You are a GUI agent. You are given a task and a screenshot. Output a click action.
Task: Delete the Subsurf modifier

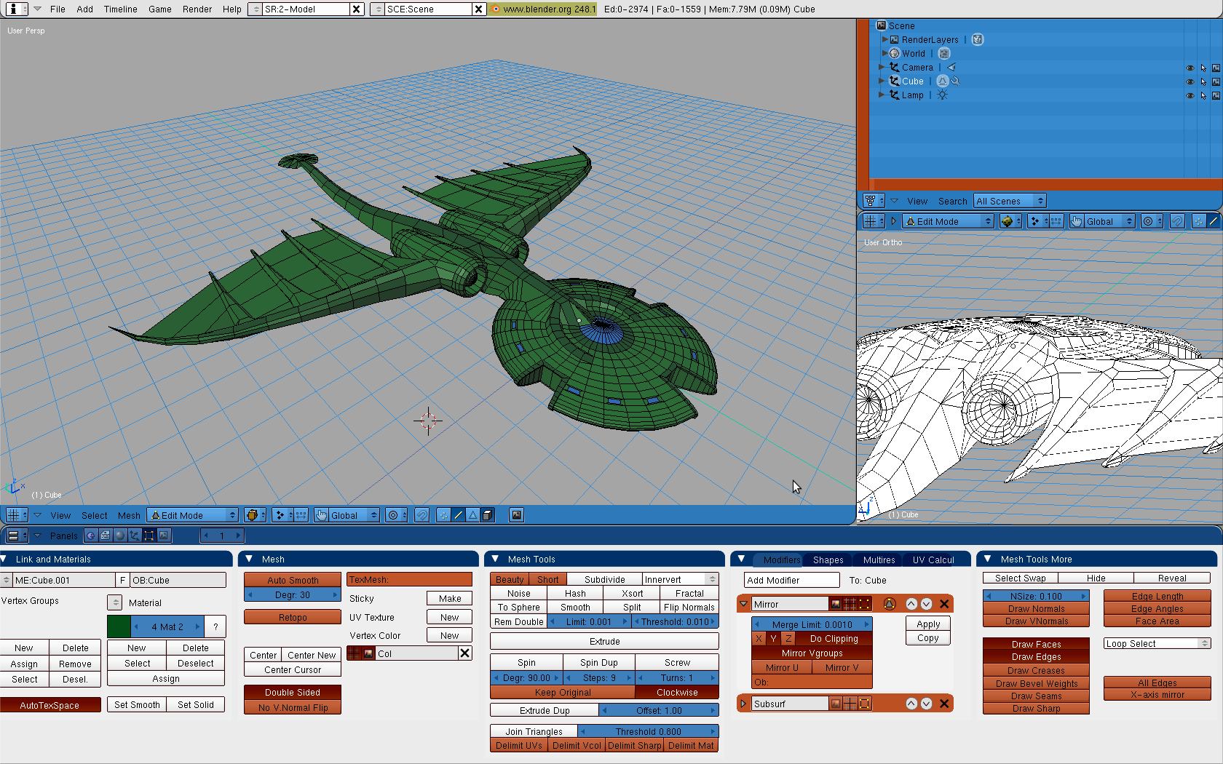pos(944,704)
